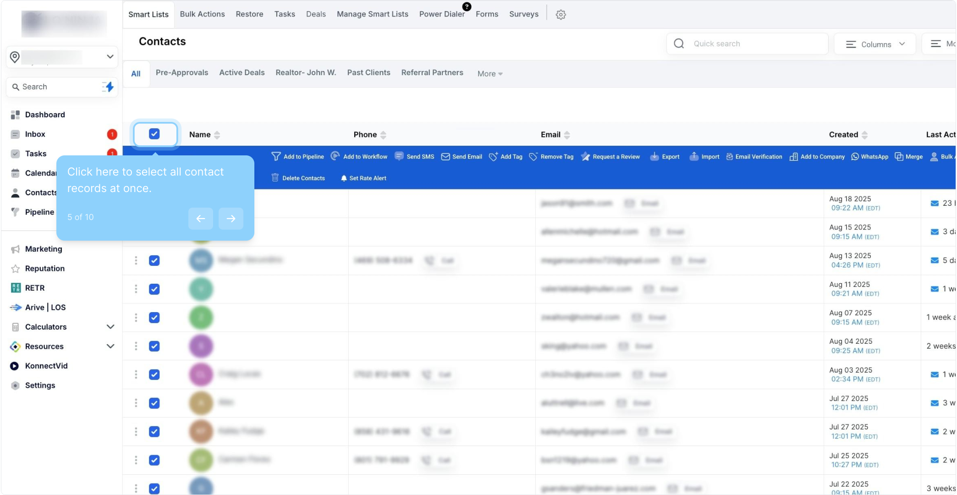Open Marketing in the sidebar

coord(44,249)
